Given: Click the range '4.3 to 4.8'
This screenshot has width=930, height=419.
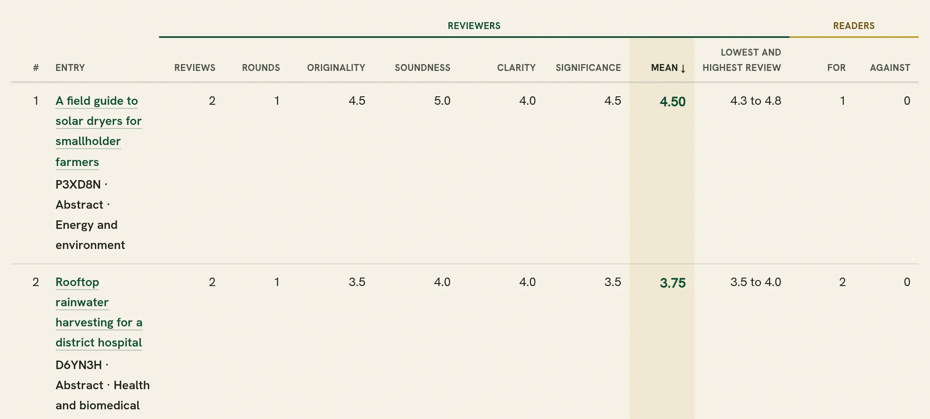Looking at the screenshot, I should (756, 101).
